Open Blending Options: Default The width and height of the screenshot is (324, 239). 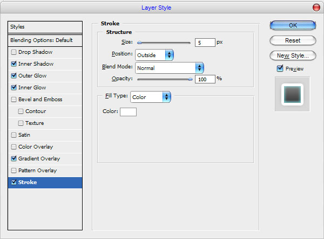click(x=45, y=40)
